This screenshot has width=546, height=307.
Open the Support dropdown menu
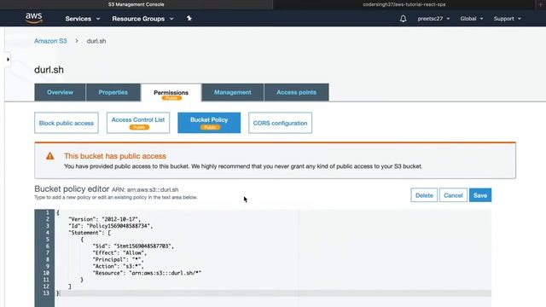point(507,19)
